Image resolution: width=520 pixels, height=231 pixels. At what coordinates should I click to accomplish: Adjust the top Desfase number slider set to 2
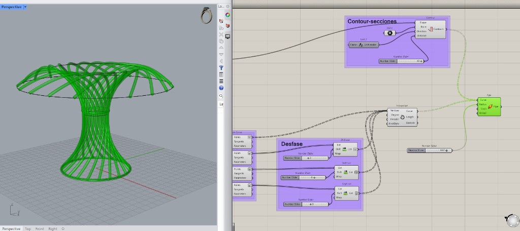coord(306,158)
